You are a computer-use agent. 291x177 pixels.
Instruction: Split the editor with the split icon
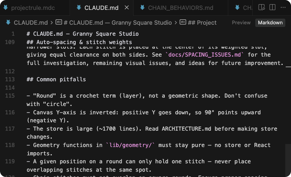[x=272, y=8]
